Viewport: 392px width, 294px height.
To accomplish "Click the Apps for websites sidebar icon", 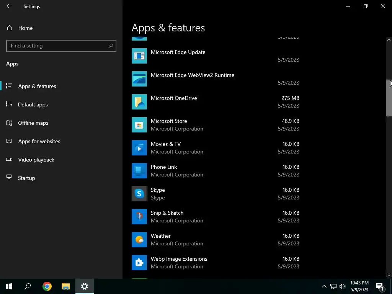I will (9, 141).
